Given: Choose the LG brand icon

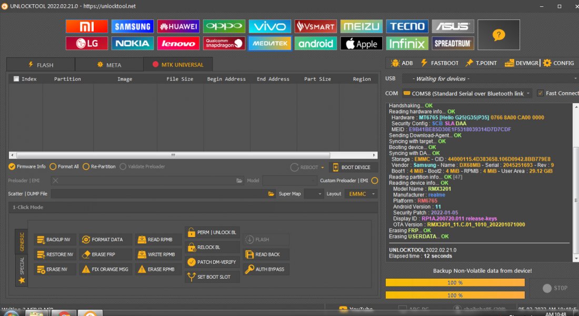Looking at the screenshot, I should [87, 43].
